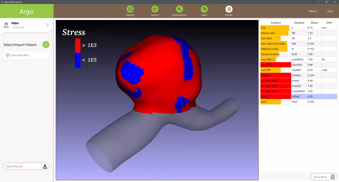Click the Size feature bar
The image size is (339, 182).
point(275,28)
